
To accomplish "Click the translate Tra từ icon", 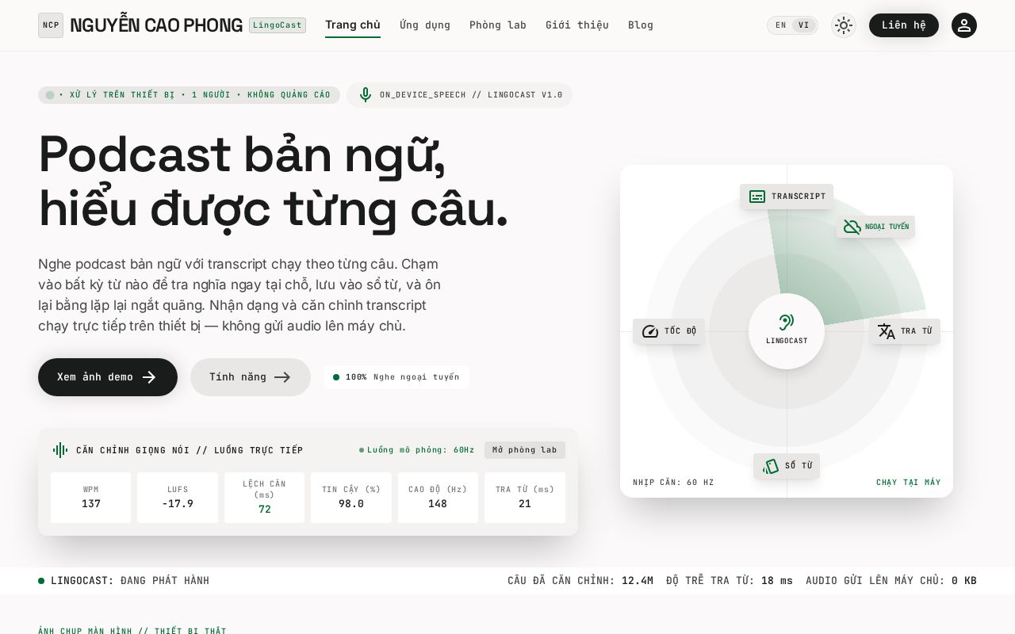I will [x=887, y=331].
